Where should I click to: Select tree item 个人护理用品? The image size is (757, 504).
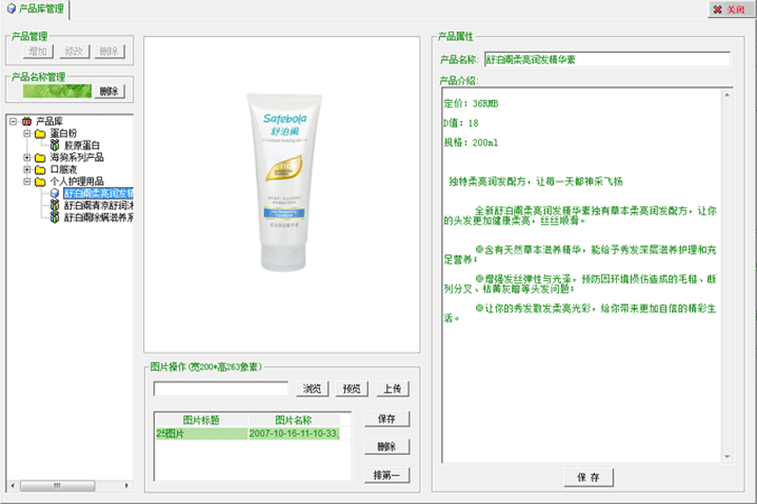click(77, 182)
